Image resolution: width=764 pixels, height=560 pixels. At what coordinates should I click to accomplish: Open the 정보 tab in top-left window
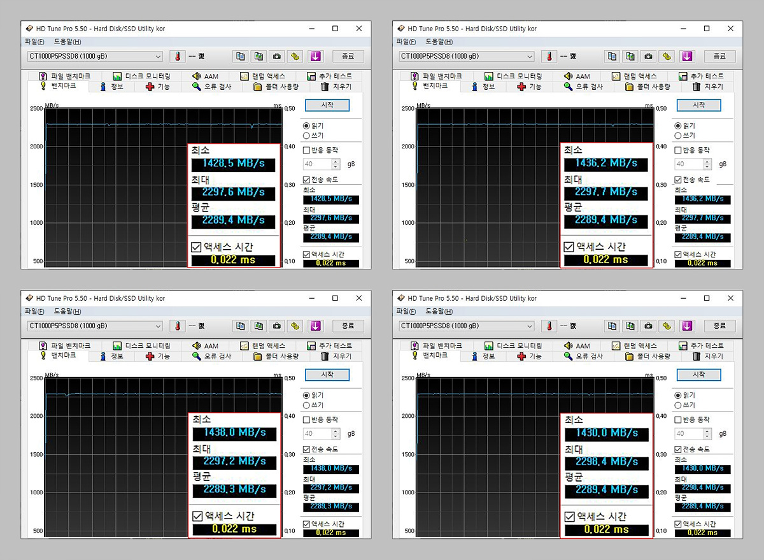111,87
